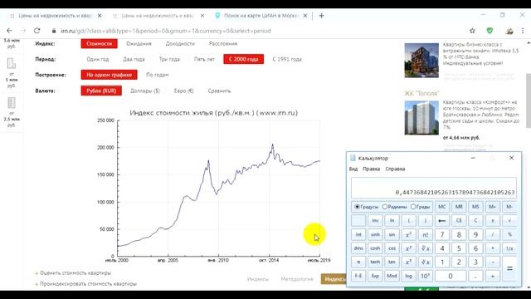531x299 pixels.
Task: Switch currency to Евро (€)
Action: click(184, 91)
